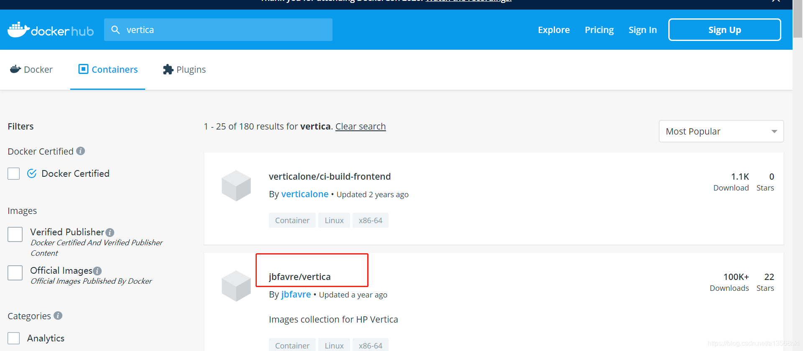The height and width of the screenshot is (351, 803).
Task: Click the search field containing vertica
Action: (x=218, y=30)
